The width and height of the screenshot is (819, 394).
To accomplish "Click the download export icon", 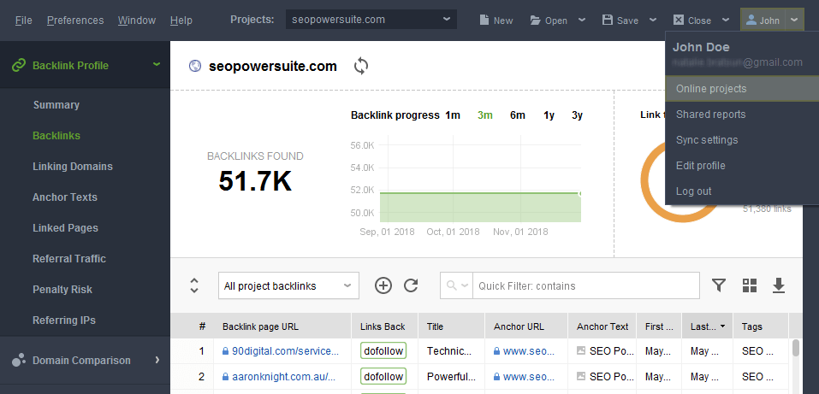I will [779, 285].
